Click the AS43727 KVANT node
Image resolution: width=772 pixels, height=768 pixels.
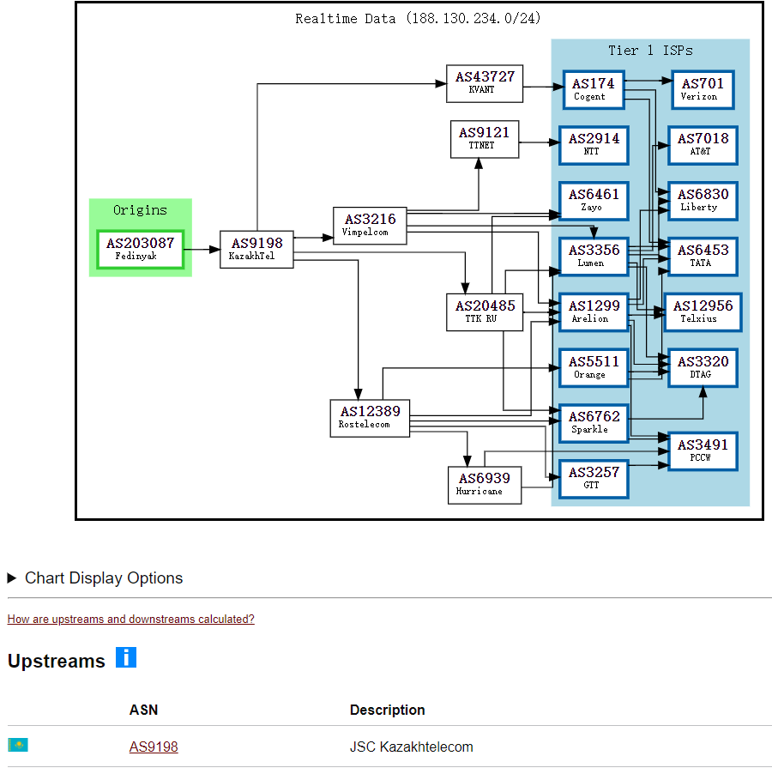point(485,84)
